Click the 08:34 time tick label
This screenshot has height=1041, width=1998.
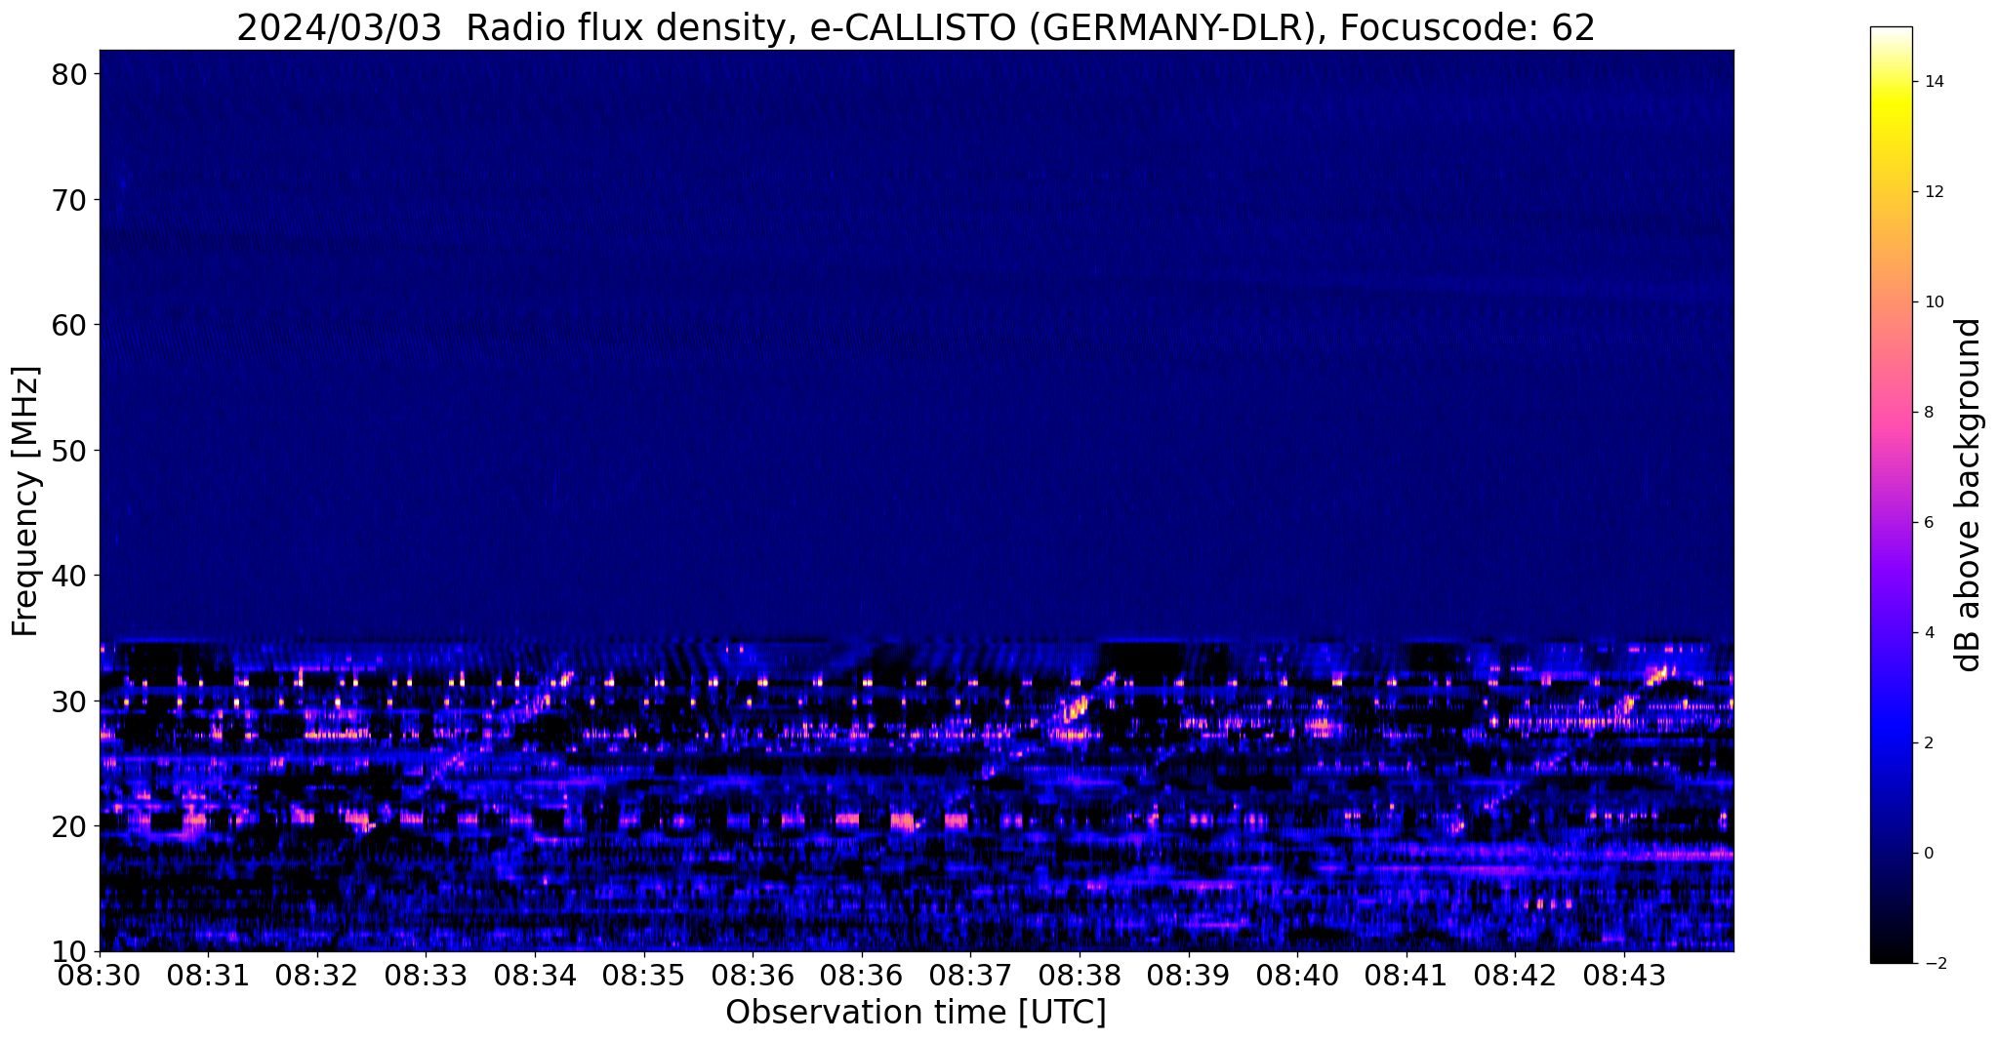pyautogui.click(x=535, y=976)
